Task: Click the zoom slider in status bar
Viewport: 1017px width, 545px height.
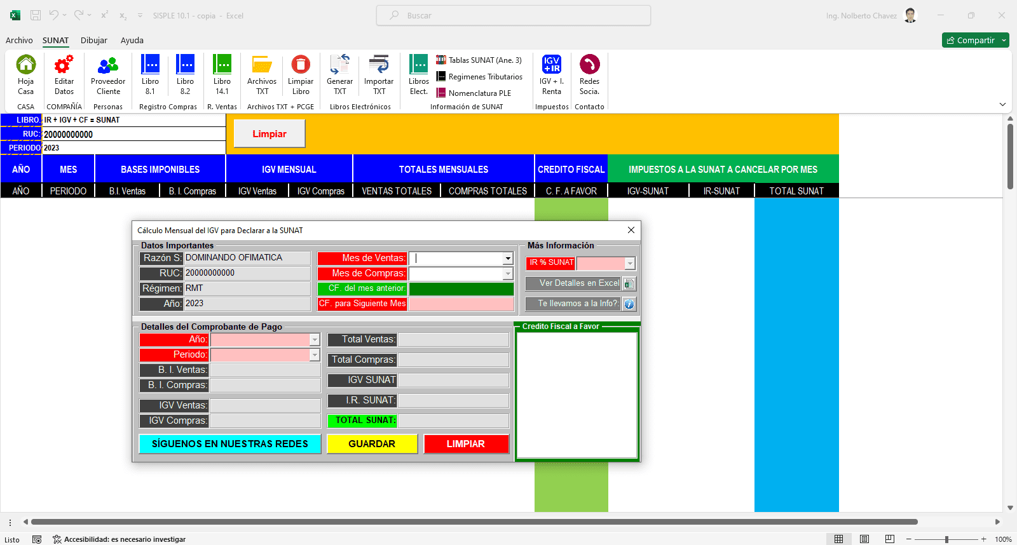Action: [946, 539]
